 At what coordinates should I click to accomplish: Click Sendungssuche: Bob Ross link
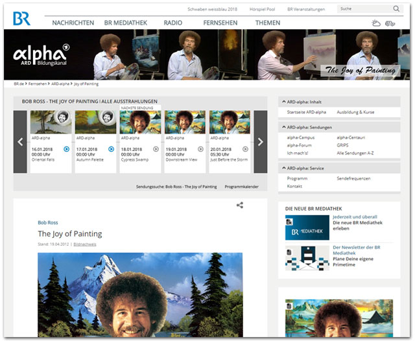pyautogui.click(x=176, y=187)
